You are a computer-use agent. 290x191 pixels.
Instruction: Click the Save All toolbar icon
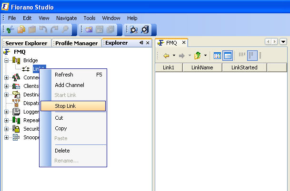(x=110, y=29)
